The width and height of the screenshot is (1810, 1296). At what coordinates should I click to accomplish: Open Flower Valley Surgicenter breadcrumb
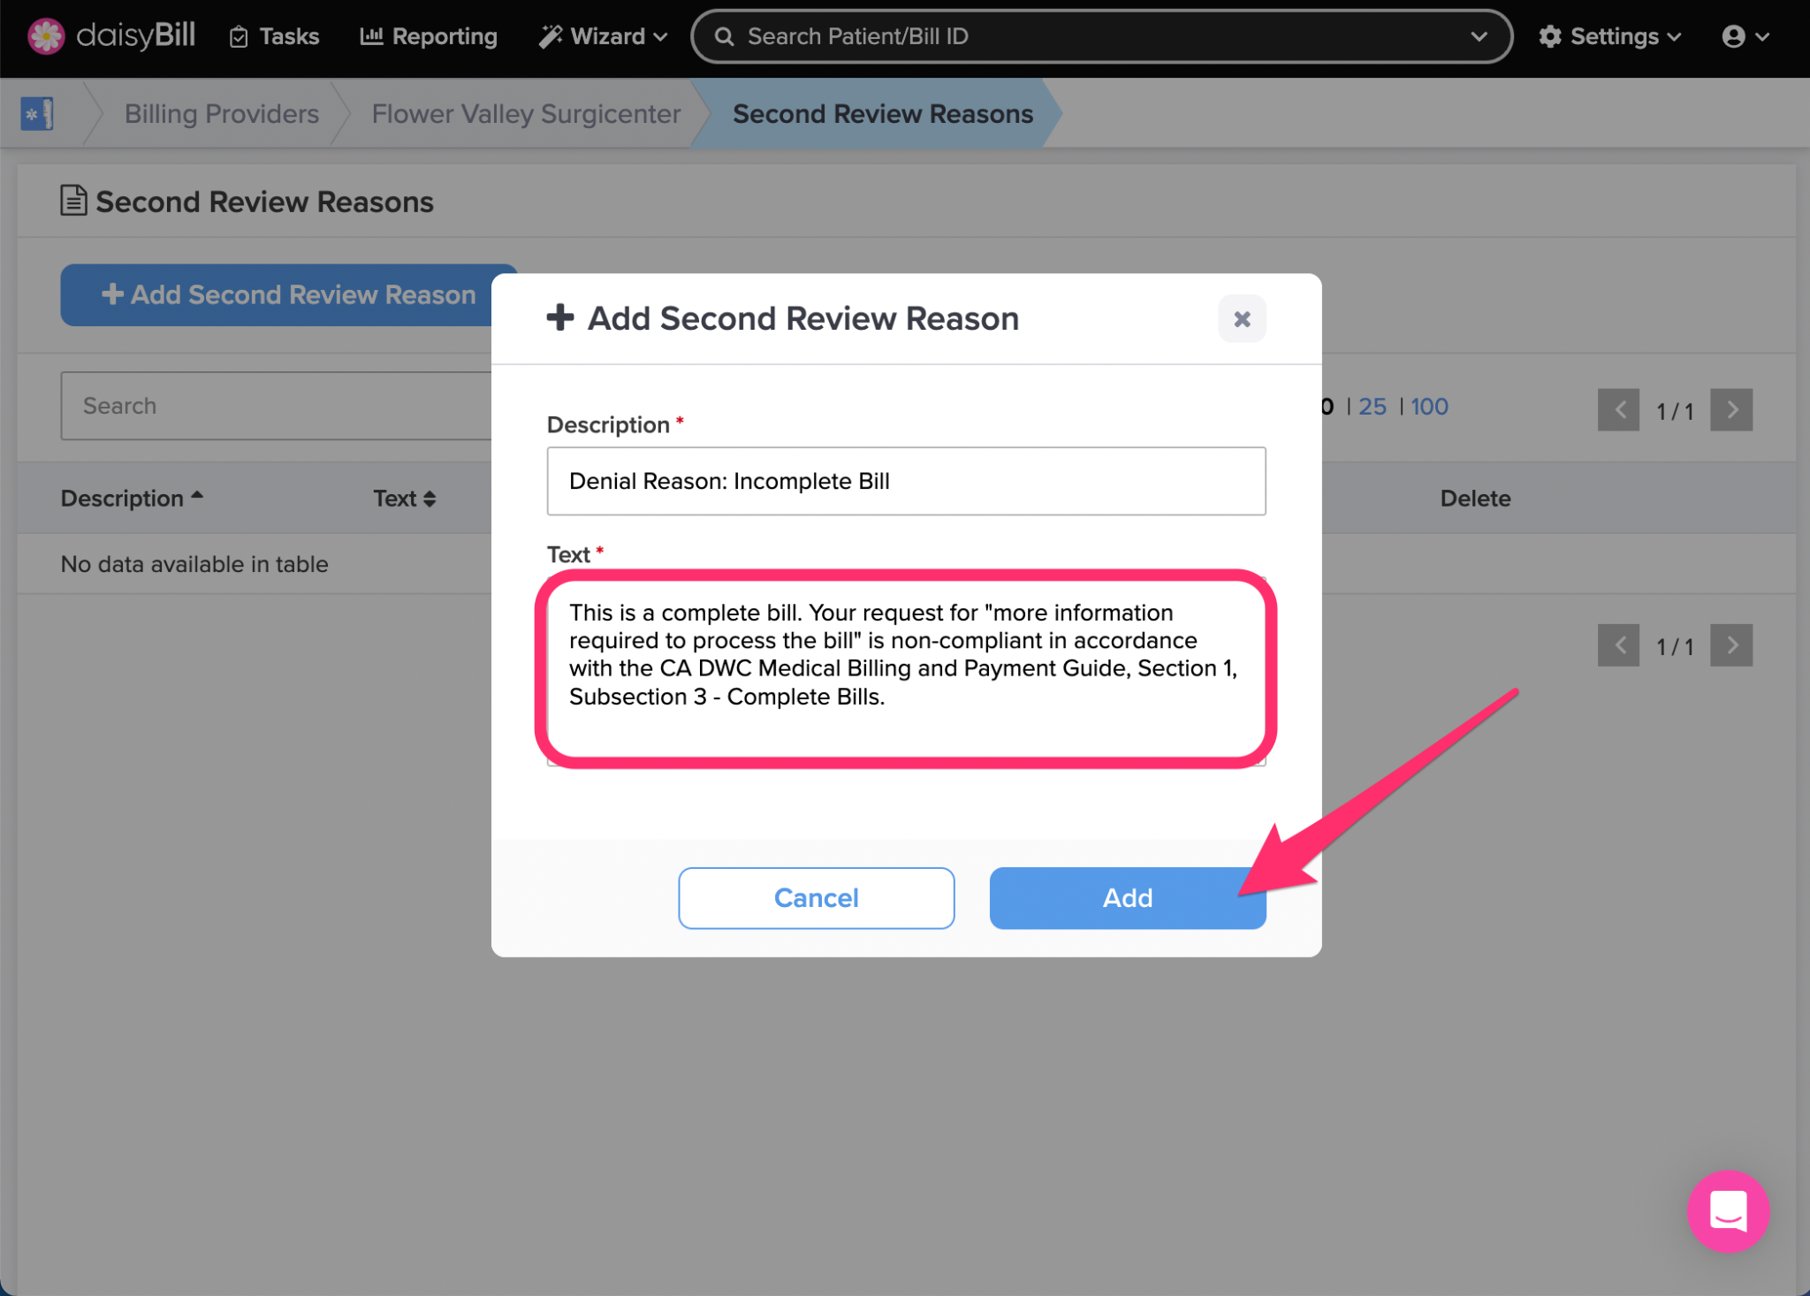[x=526, y=113]
